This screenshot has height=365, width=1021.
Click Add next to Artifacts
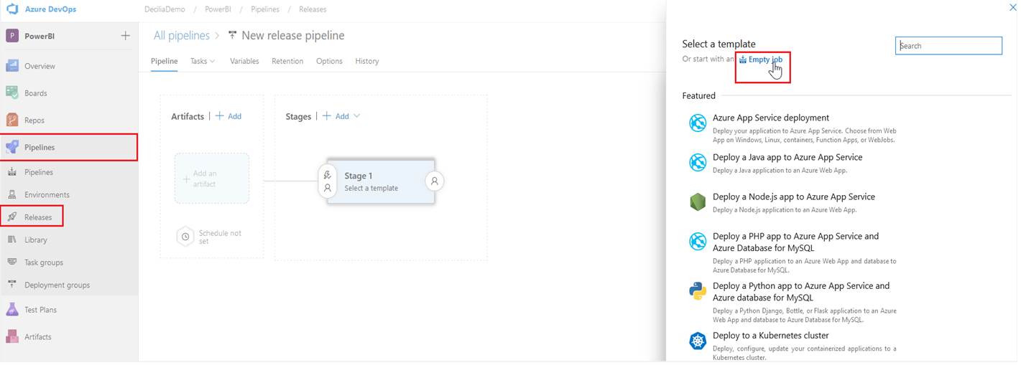[x=228, y=116]
